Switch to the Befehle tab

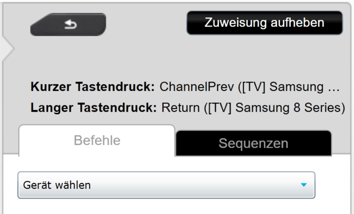[x=97, y=140]
